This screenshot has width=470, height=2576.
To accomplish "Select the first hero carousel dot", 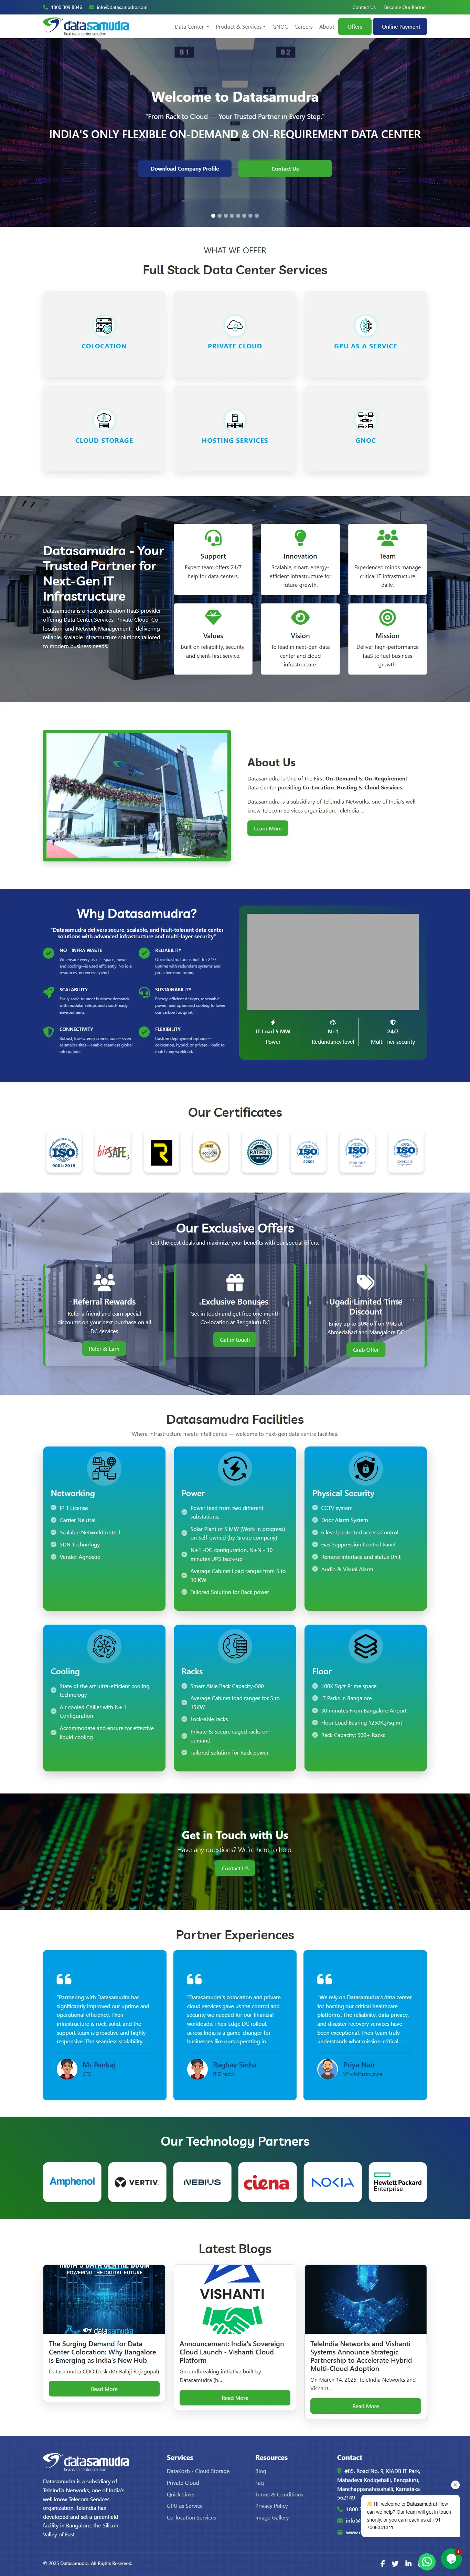I will (213, 215).
